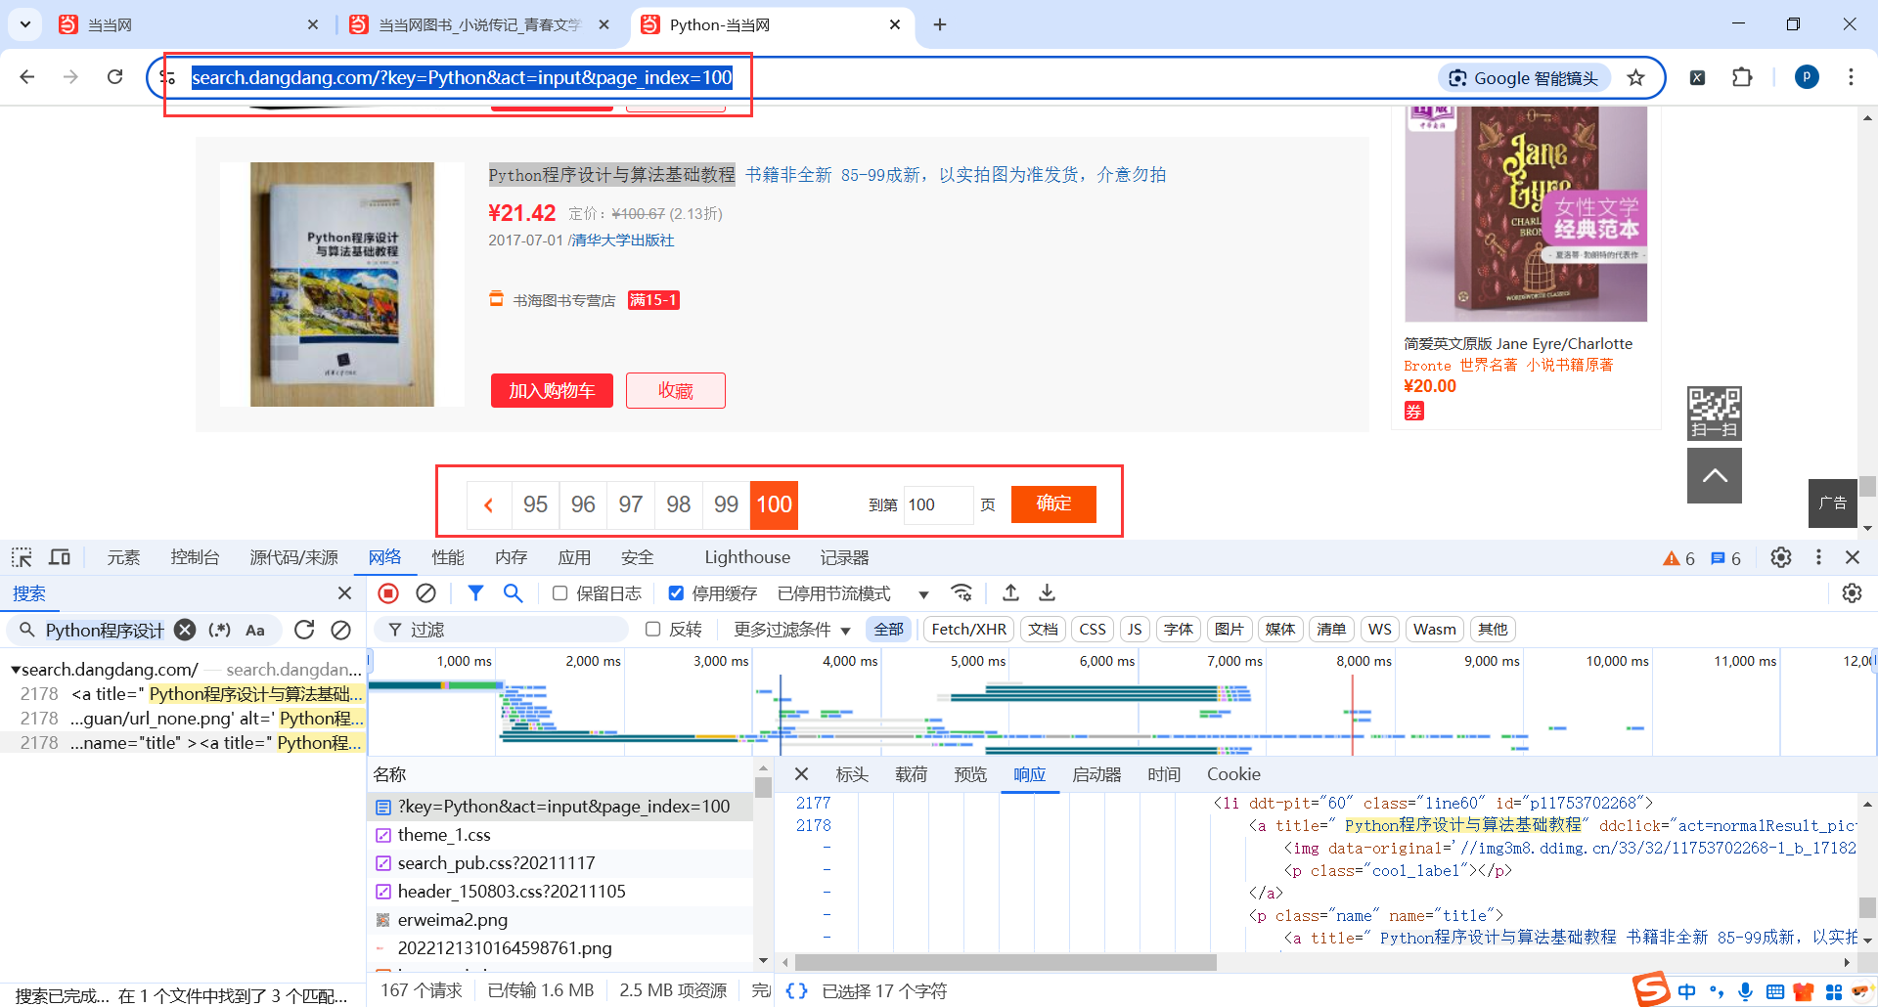Image resolution: width=1878 pixels, height=1007 pixels.
Task: Open DevTools more options menu
Action: point(1818,557)
